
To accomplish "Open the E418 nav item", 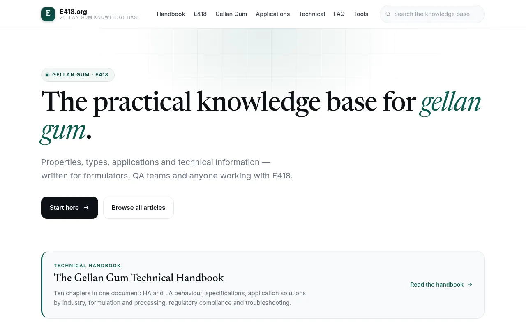I will coord(200,14).
